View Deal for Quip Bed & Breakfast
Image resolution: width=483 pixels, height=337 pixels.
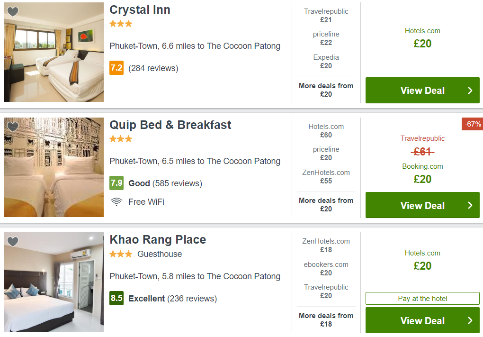(422, 205)
